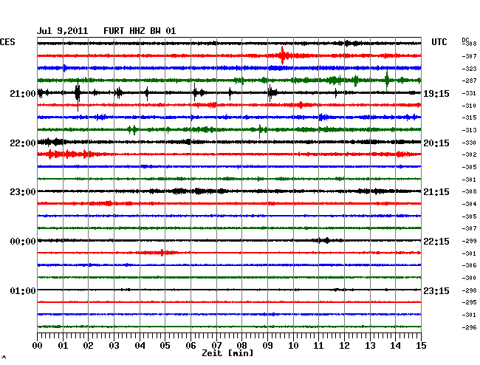Click the 02 minute axis tick label
This screenshot has width=480, height=365.
point(88,345)
